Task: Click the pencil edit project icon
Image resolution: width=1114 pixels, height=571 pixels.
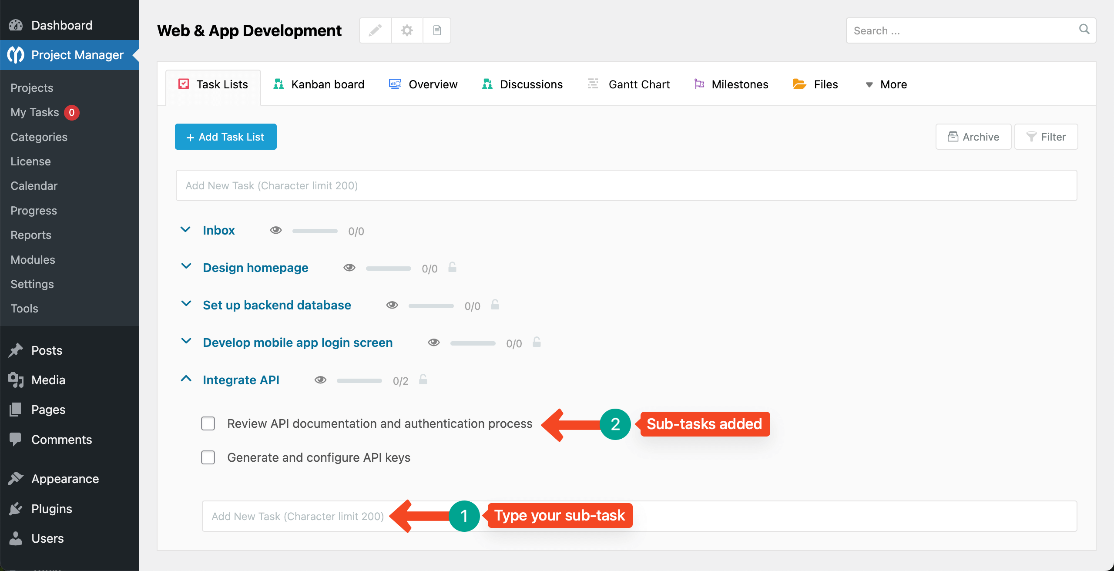Action: click(x=375, y=30)
